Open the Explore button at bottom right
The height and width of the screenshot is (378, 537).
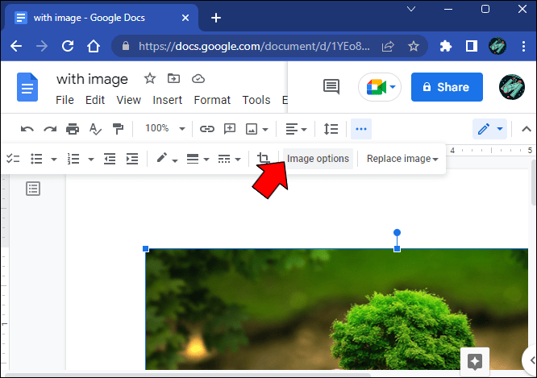[475, 361]
